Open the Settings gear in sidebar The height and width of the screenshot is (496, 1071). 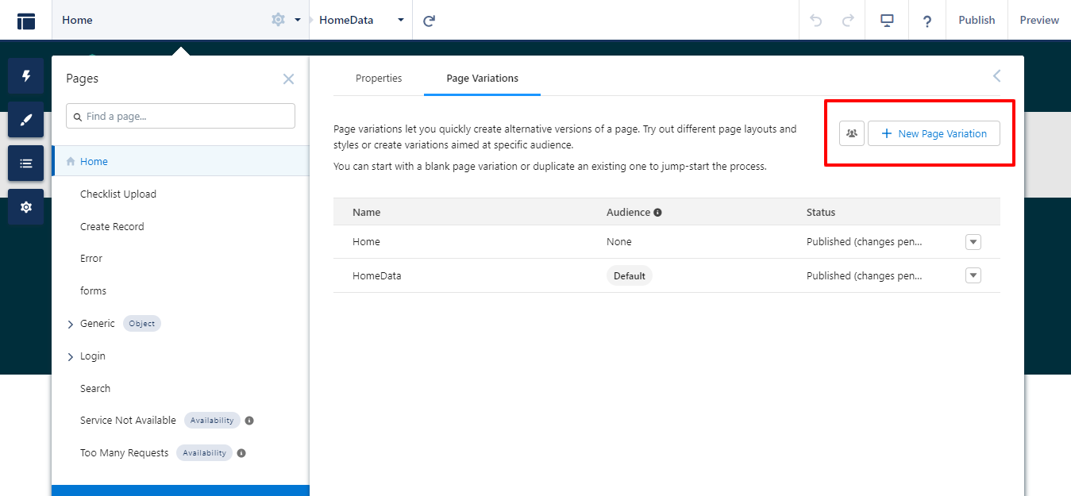[x=25, y=207]
